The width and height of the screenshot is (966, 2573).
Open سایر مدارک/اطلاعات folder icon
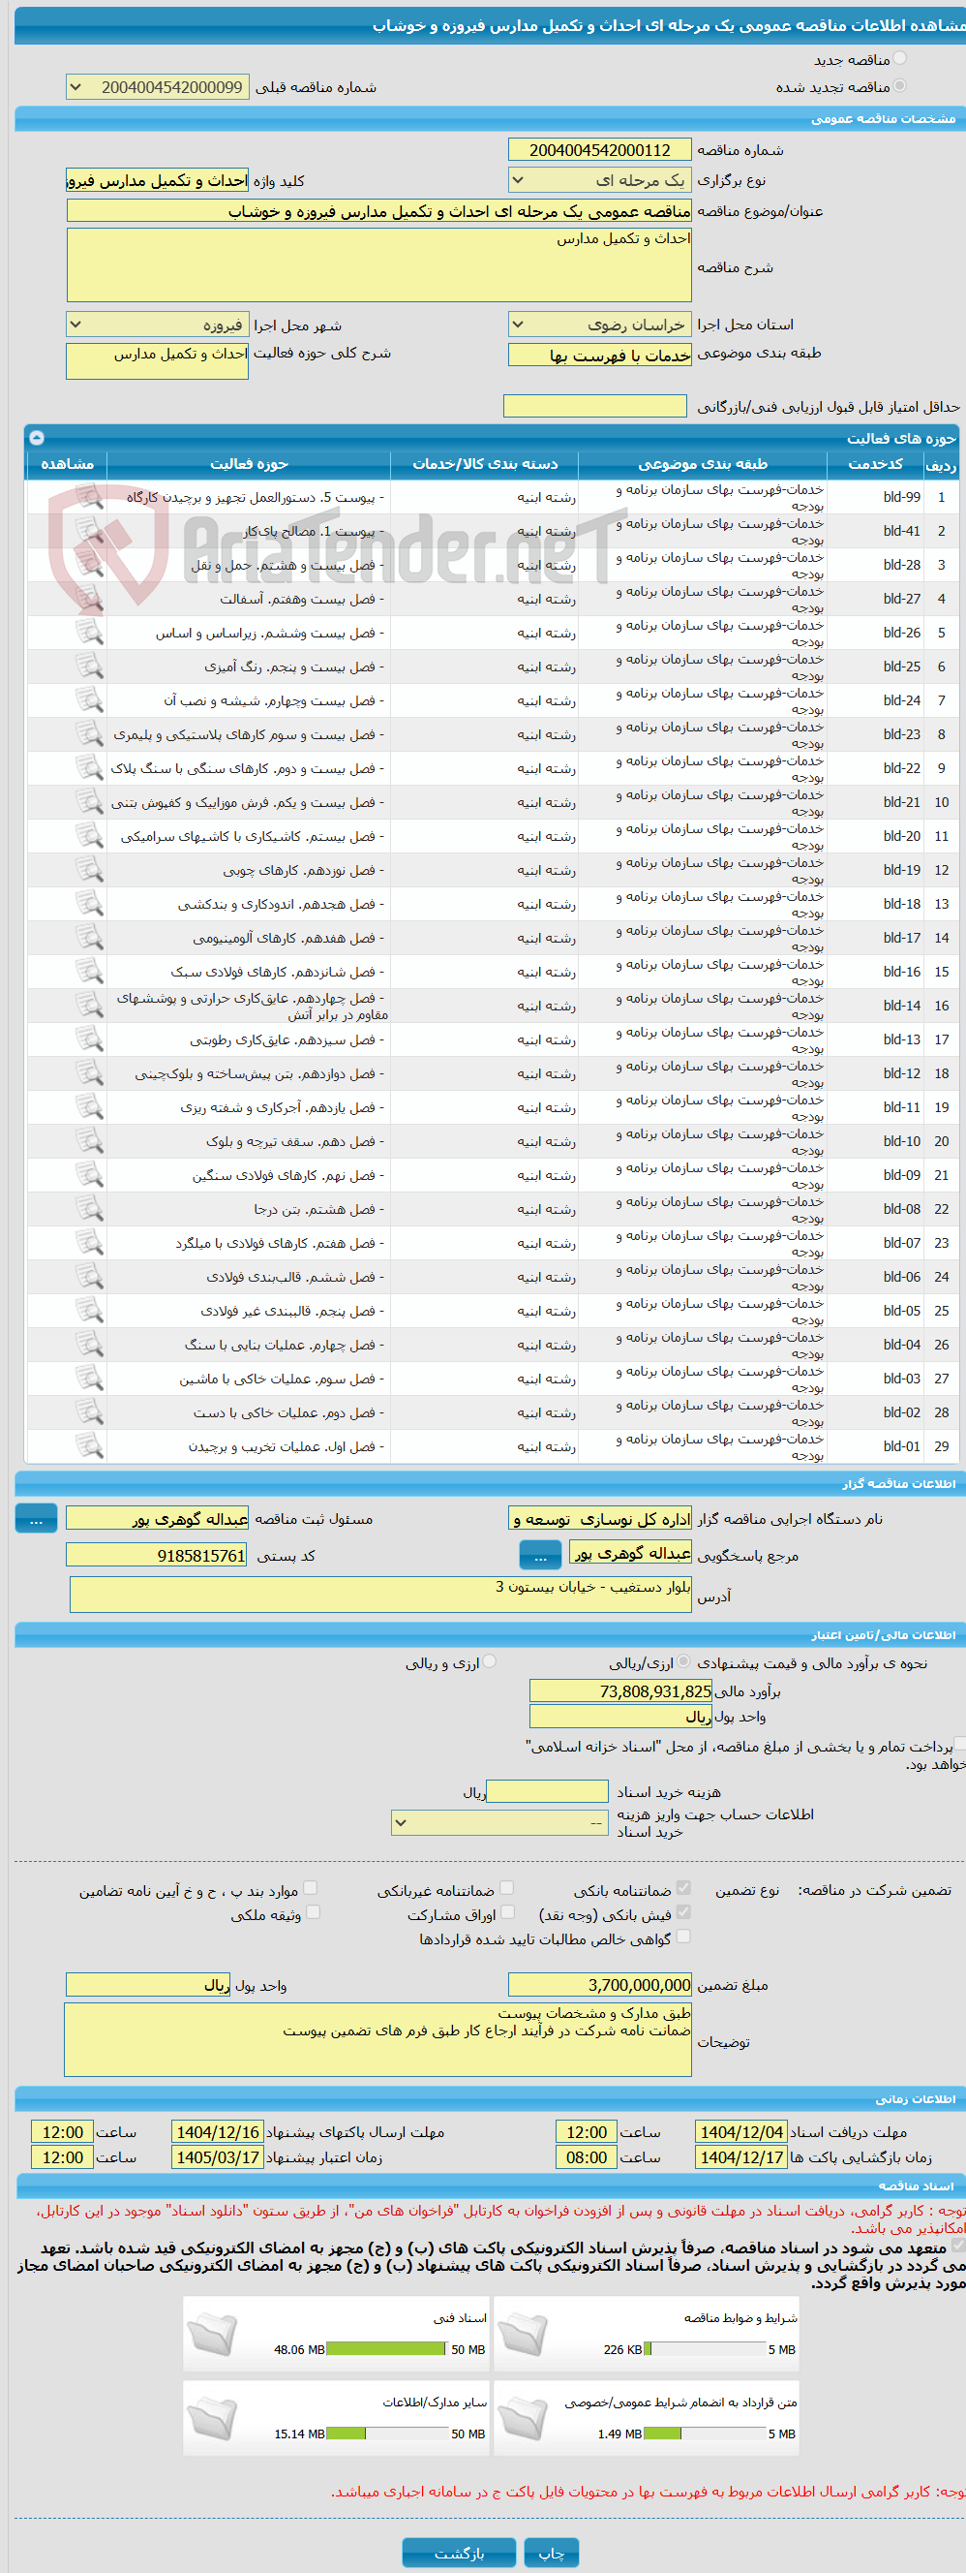(x=212, y=2417)
